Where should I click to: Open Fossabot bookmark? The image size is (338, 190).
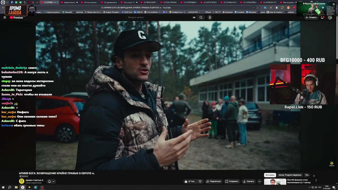pyautogui.click(x=239, y=12)
